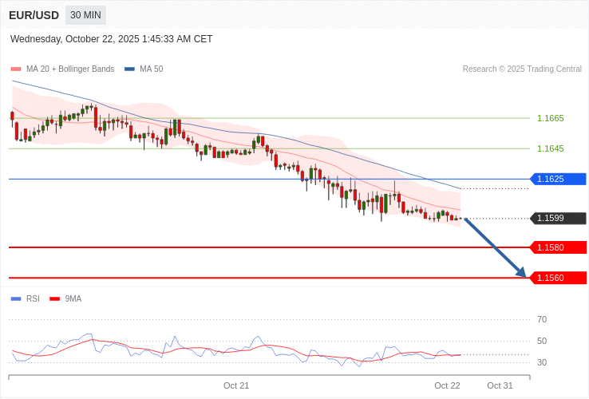Select the red 1.1580 support price tag

pos(558,247)
